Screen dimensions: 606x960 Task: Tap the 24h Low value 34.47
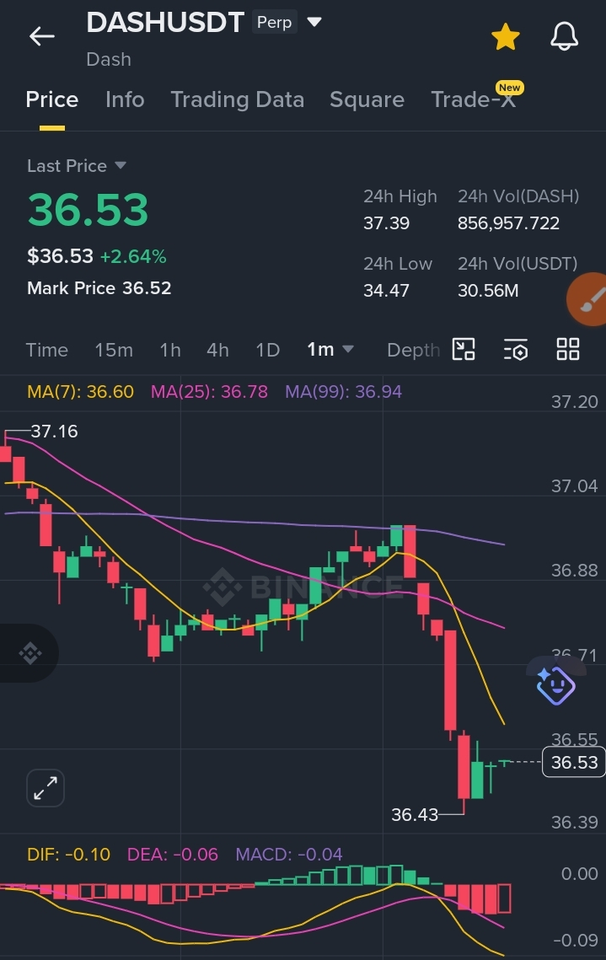[386, 290]
